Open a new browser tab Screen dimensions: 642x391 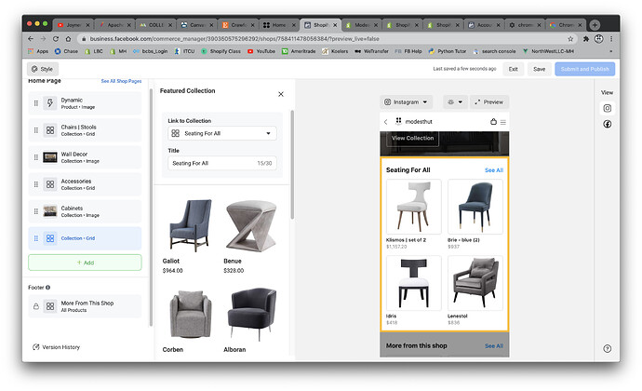595,25
